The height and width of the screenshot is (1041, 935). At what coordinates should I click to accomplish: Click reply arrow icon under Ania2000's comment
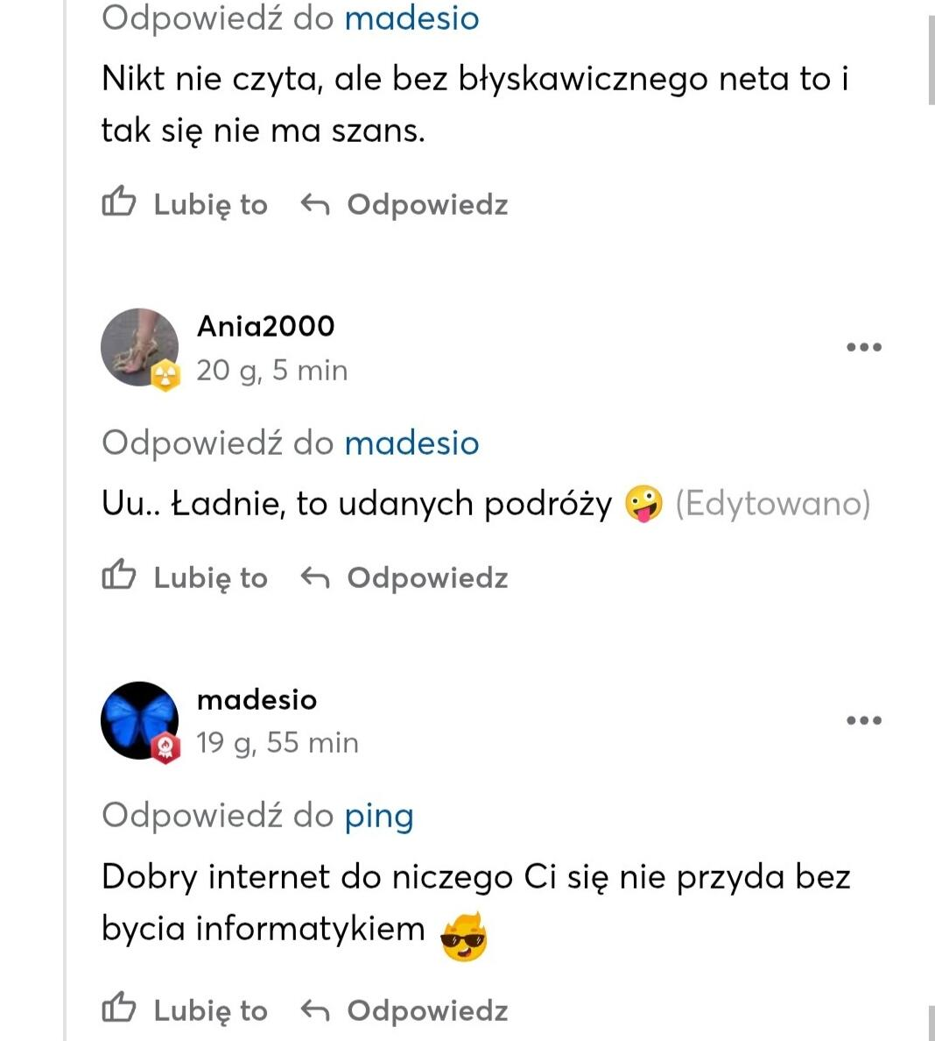314,577
